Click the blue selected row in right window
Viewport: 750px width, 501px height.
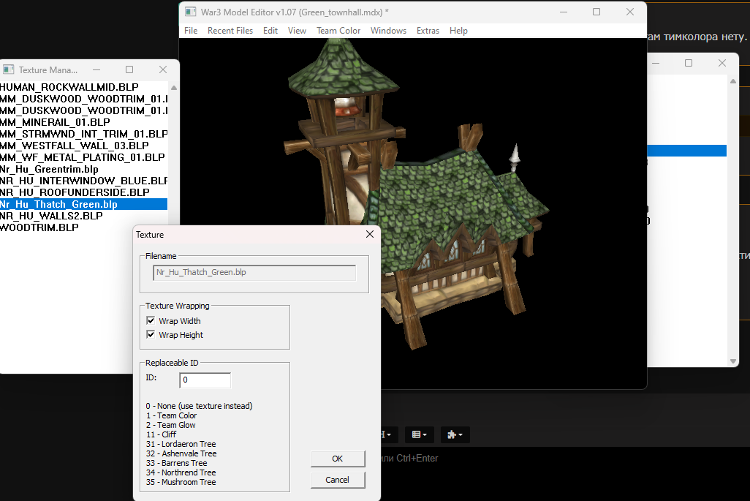point(687,151)
